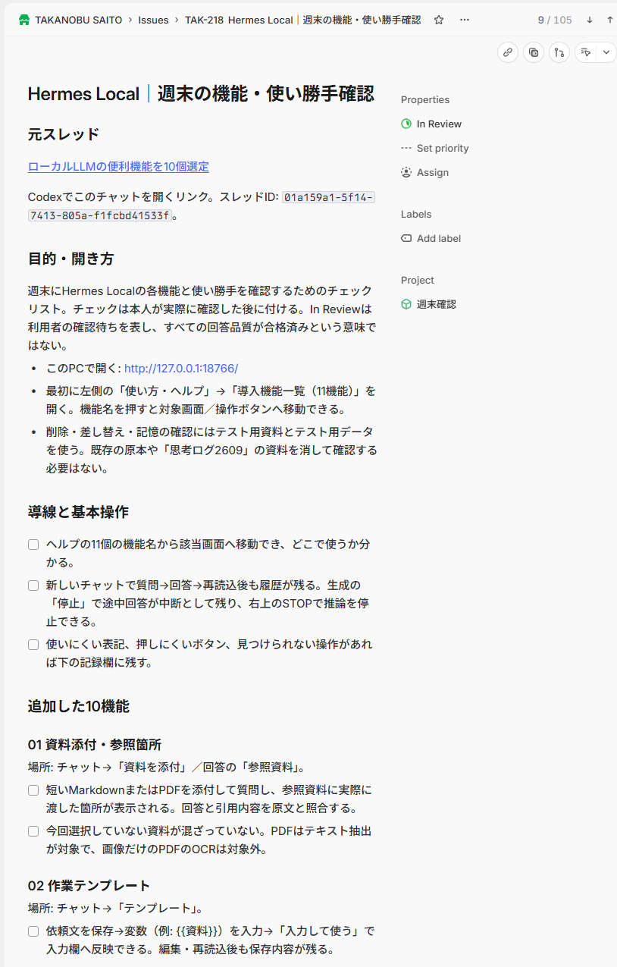Viewport: 617px width, 967px height.
Task: Click the 01 資料添付・参照箇所 heading
Action: (x=95, y=745)
